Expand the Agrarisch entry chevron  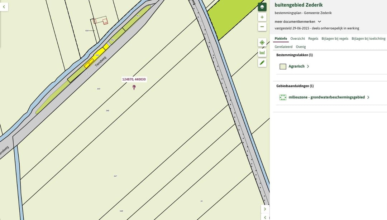308,67
